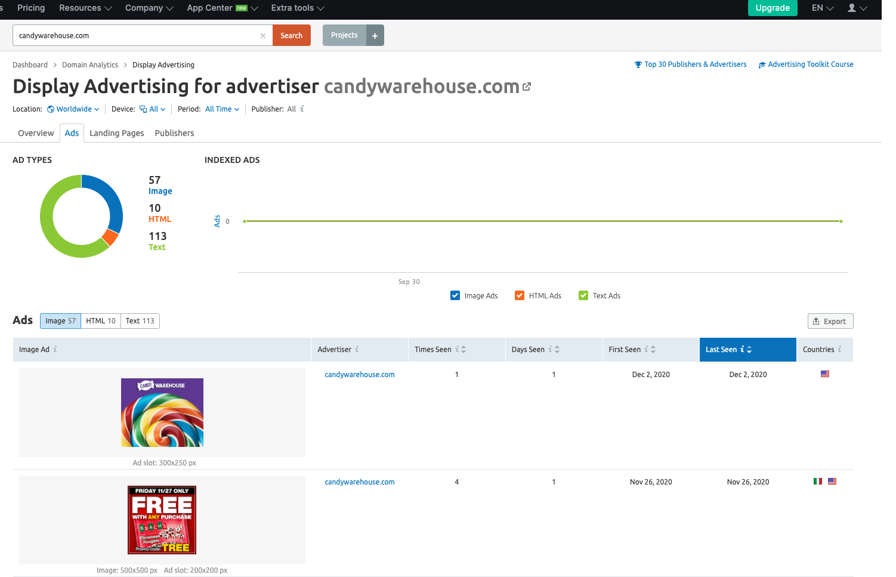Viewport: 896px width, 577px height.
Task: Click the Export button
Action: pyautogui.click(x=830, y=321)
